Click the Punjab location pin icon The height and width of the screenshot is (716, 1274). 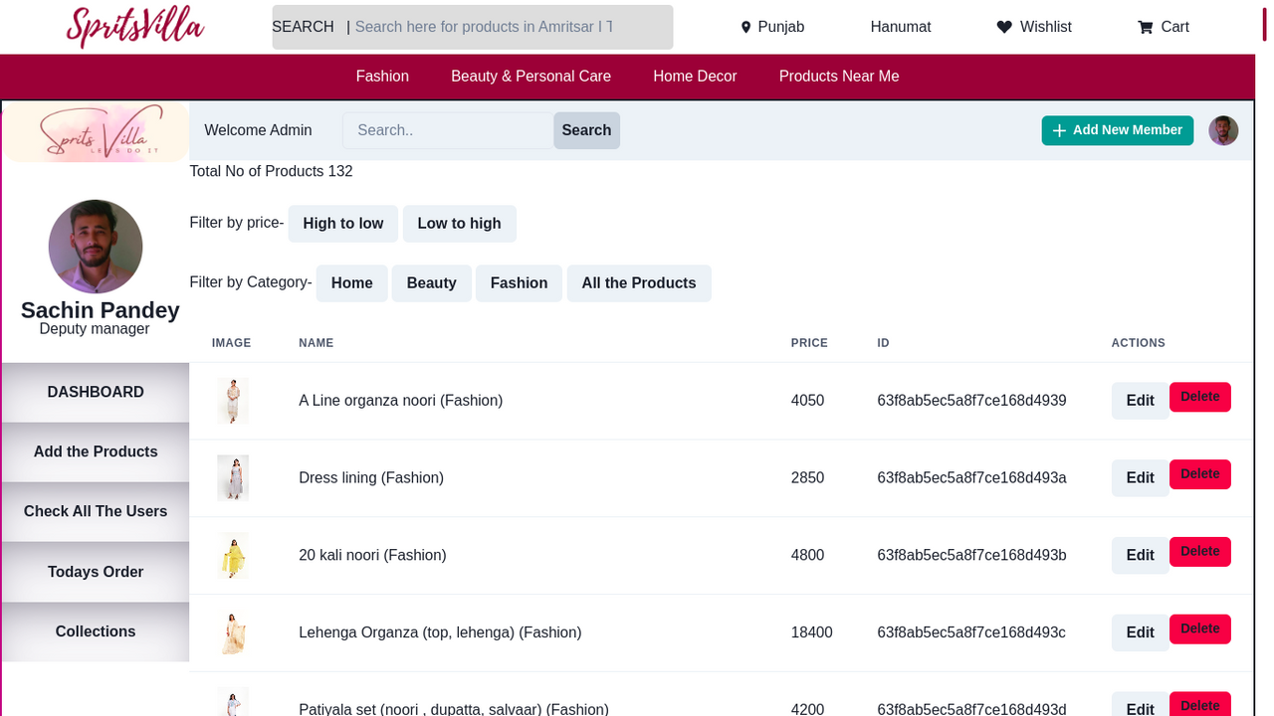click(745, 28)
